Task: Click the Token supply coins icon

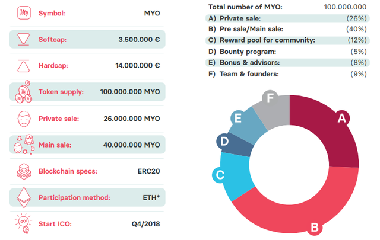Action: click(24, 92)
